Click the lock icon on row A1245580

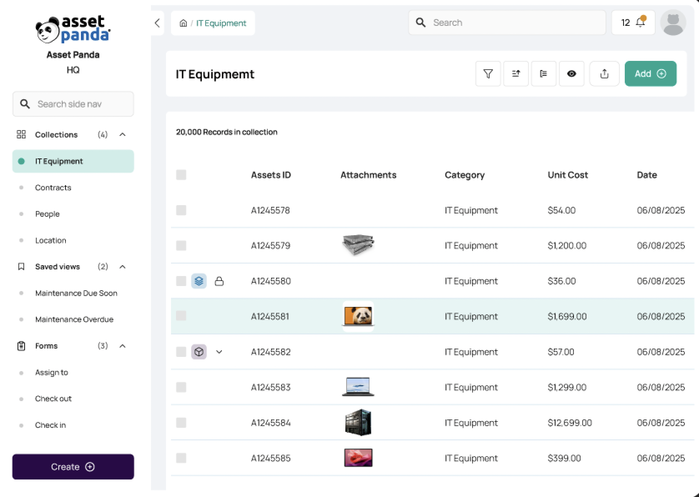[x=219, y=281]
